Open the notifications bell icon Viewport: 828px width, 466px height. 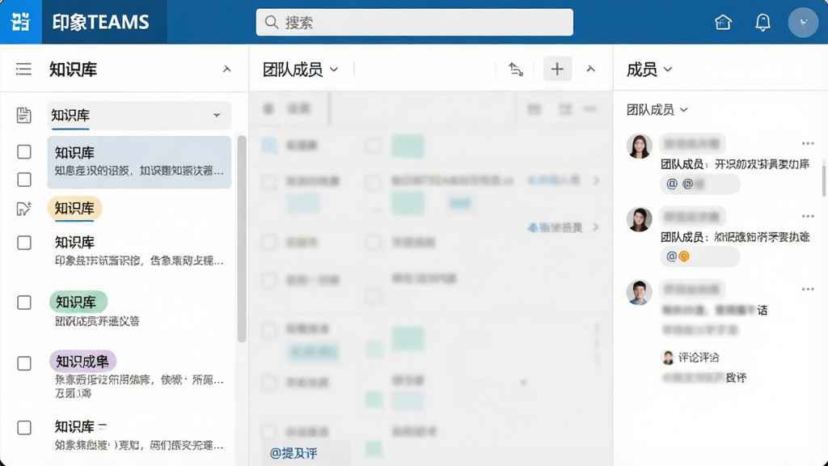(x=763, y=22)
